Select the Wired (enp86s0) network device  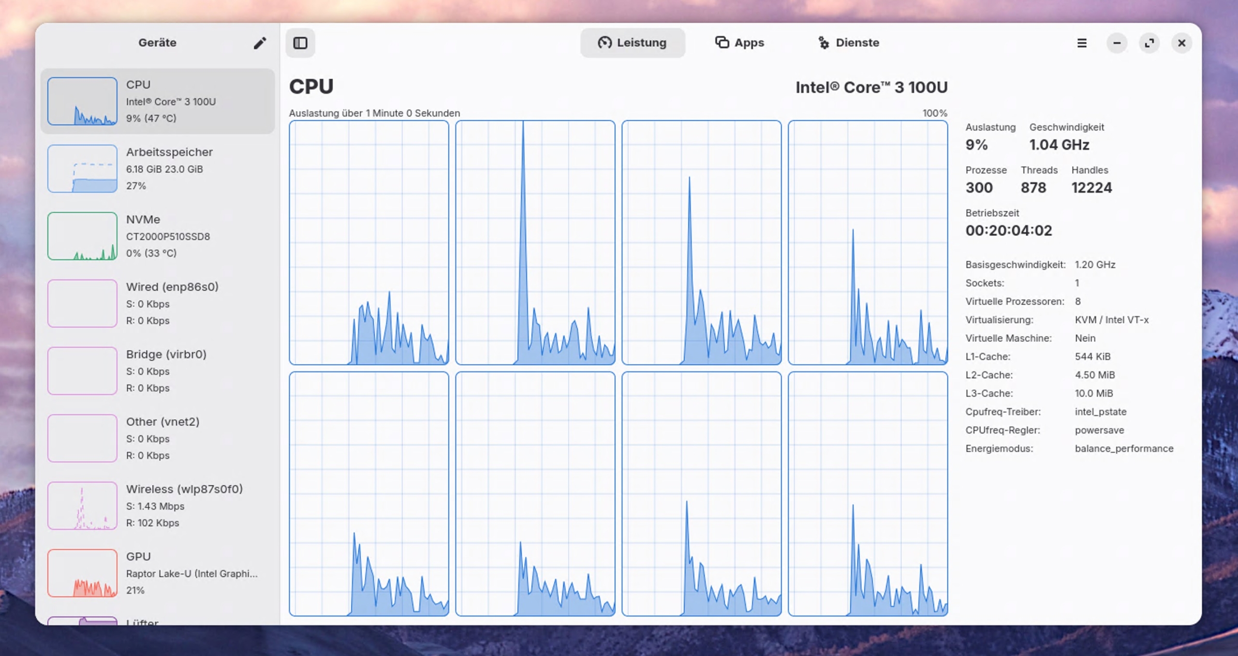[157, 303]
